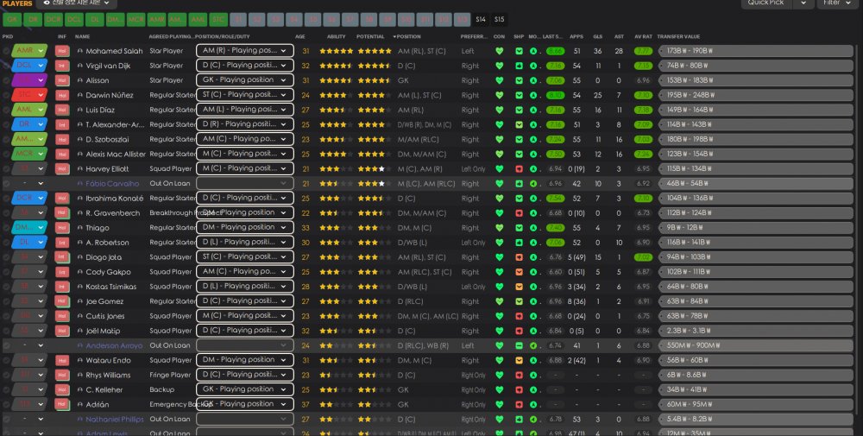This screenshot has width=863, height=436.
Task: Sort by the Transfer Value column header
Action: pos(678,36)
